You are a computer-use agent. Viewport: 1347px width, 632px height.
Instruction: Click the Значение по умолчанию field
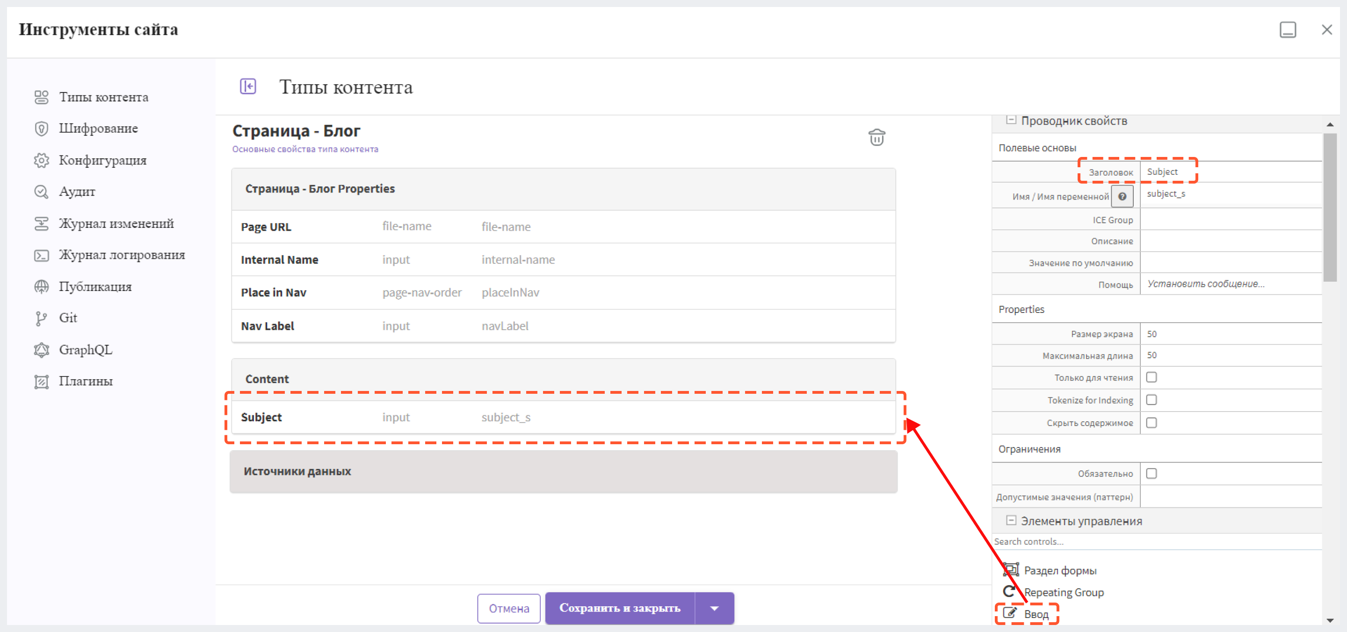click(x=1231, y=263)
